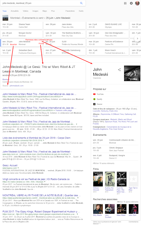Click the Montréal events thumbnail image
The height and width of the screenshot is (225, 141).
pyautogui.click(x=5, y=18)
